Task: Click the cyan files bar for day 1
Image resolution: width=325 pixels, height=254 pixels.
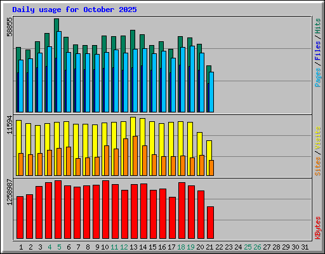Action: tap(21, 86)
